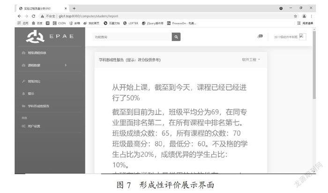
Task: Open 课程数据 in the sidebar
Action: pos(31,65)
